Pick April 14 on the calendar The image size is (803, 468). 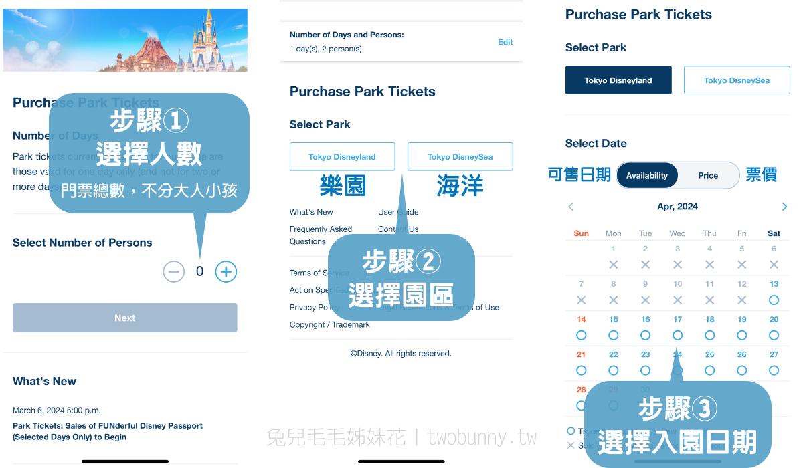coord(582,328)
